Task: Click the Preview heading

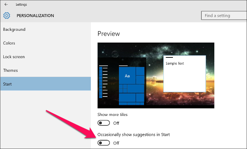Action: [109, 34]
